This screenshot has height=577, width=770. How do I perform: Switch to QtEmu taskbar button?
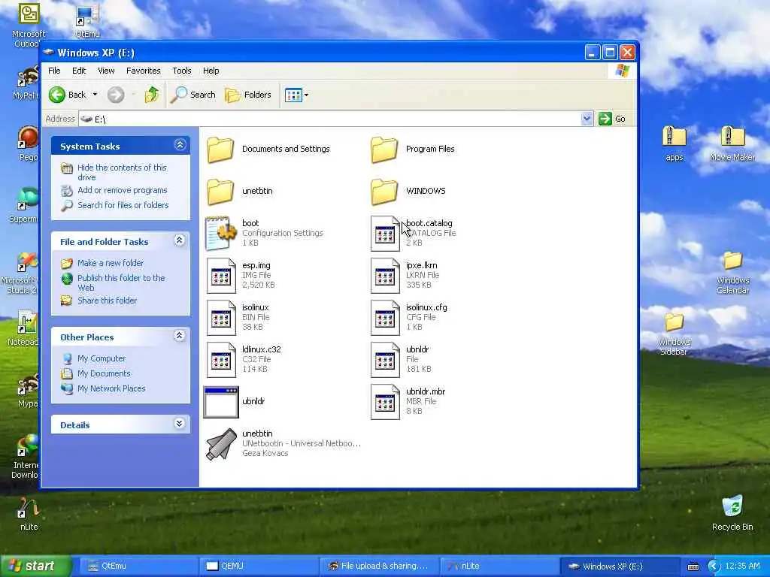coord(139,566)
